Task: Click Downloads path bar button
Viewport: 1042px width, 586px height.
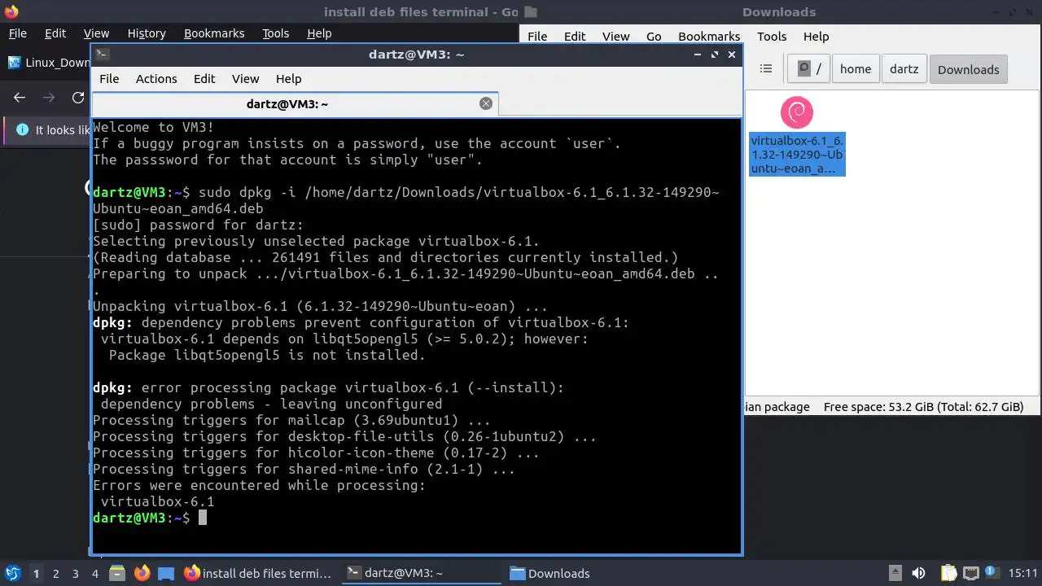Action: [968, 69]
